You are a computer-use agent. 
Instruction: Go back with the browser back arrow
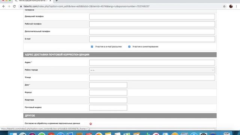[4, 6]
